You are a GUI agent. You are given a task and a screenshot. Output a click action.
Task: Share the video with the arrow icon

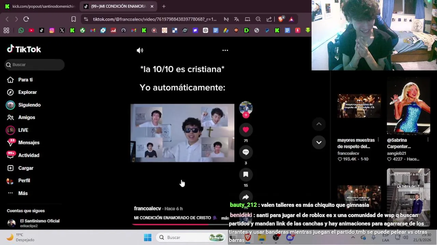point(245,197)
